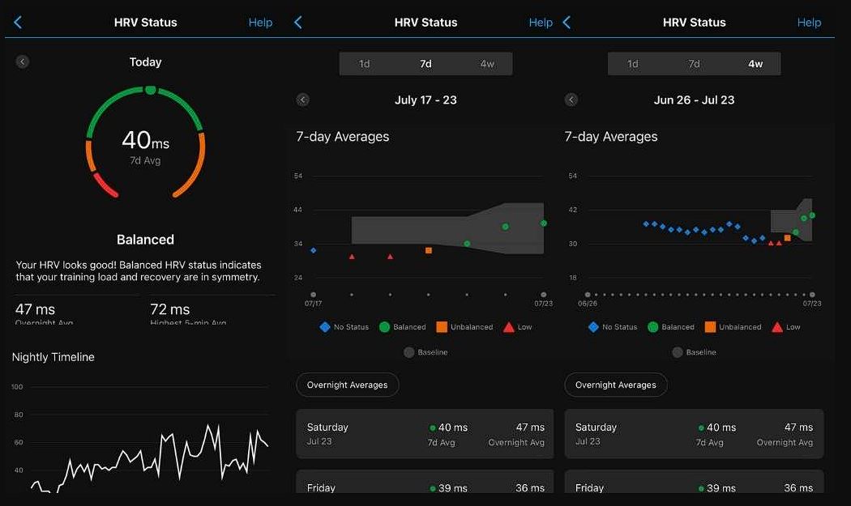Tap blue No Status legend diamond in 4w chart
This screenshot has height=506, width=851.
pyautogui.click(x=593, y=327)
